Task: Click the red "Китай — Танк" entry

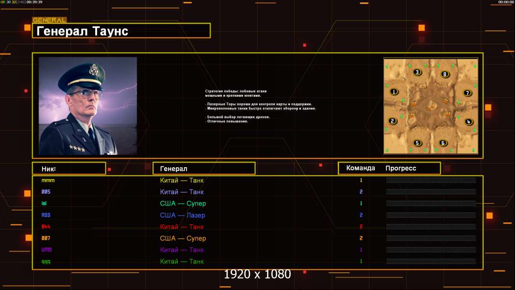Action: tap(182, 227)
